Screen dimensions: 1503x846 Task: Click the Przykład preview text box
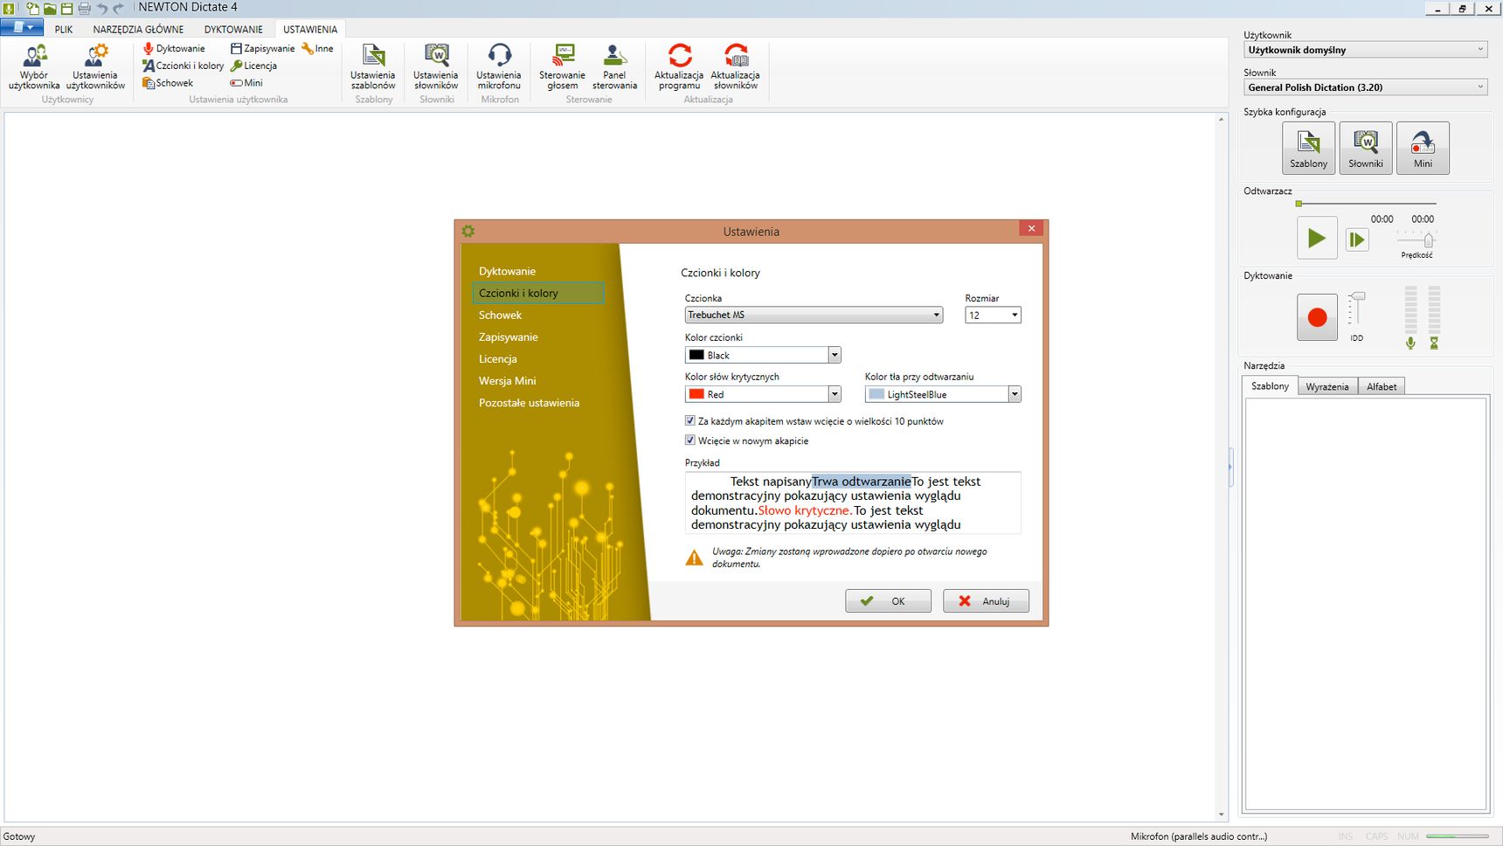(853, 503)
